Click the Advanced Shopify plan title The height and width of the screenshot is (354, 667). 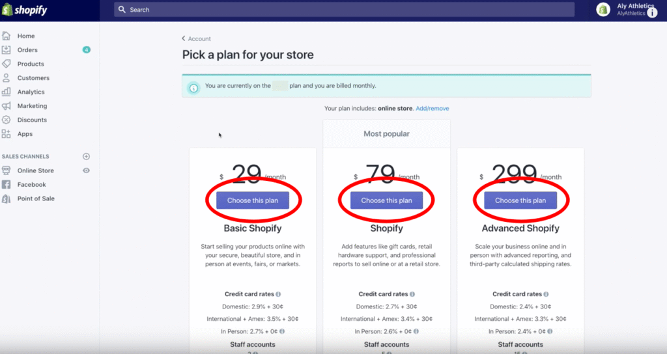(x=520, y=228)
